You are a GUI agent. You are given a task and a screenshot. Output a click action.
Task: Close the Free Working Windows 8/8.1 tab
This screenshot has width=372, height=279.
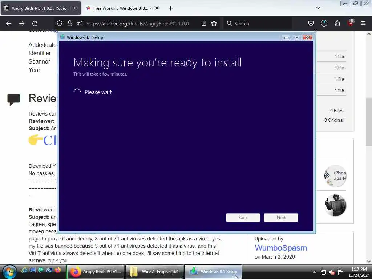pyautogui.click(x=157, y=8)
